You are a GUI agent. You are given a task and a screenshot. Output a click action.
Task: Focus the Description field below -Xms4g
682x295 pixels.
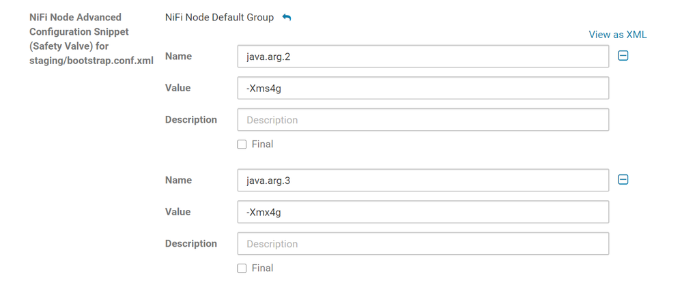pyautogui.click(x=423, y=120)
